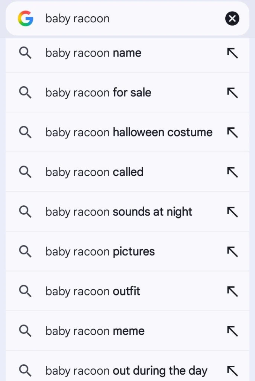Click magnifier icon beside 'baby racoon pictures'
This screenshot has width=255, height=381.
(x=25, y=252)
